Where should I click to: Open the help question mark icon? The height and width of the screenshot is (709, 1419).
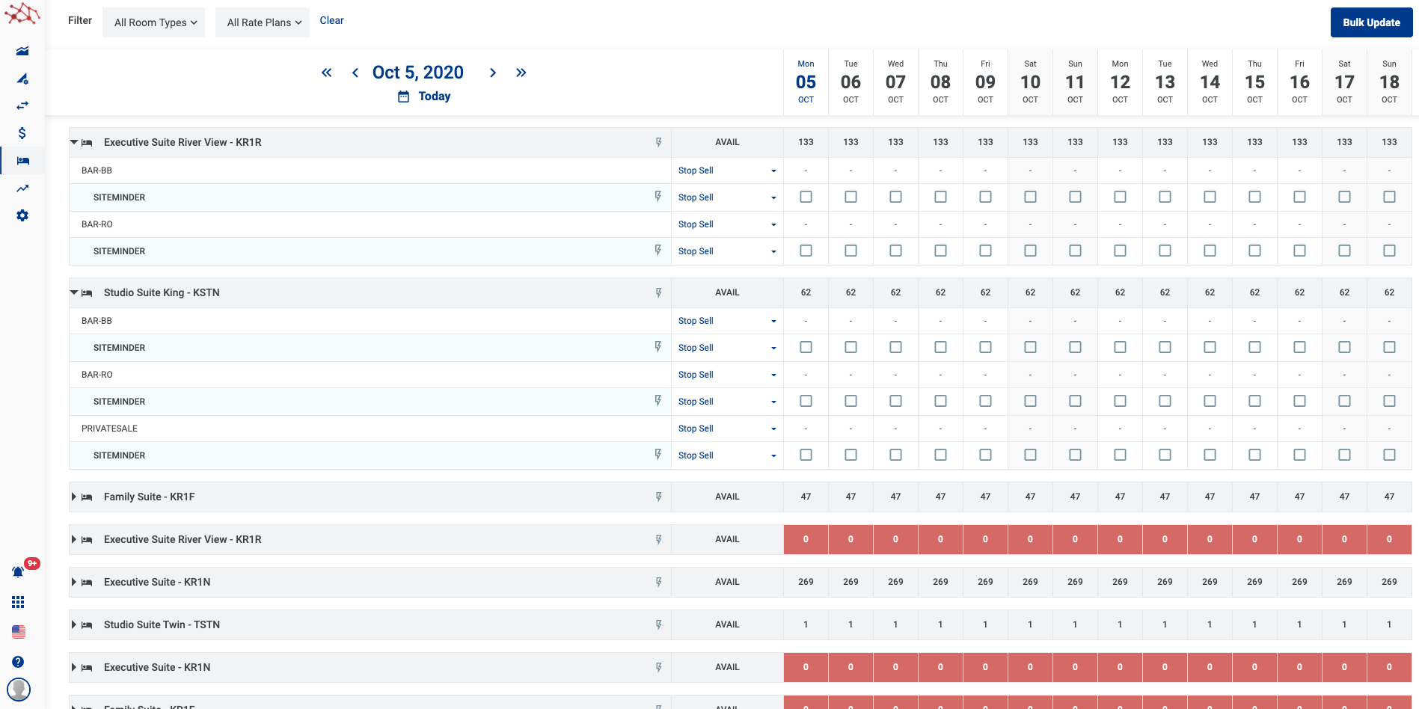tap(18, 662)
